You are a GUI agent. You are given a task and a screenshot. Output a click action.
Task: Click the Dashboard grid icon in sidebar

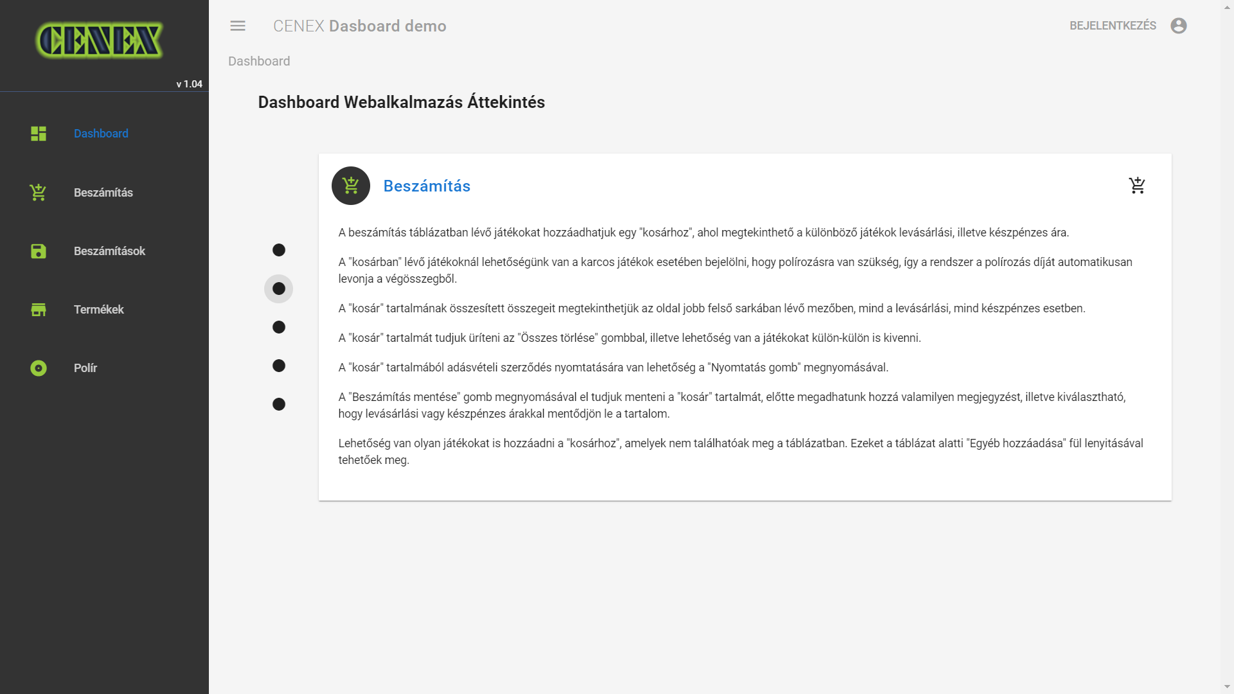39,134
